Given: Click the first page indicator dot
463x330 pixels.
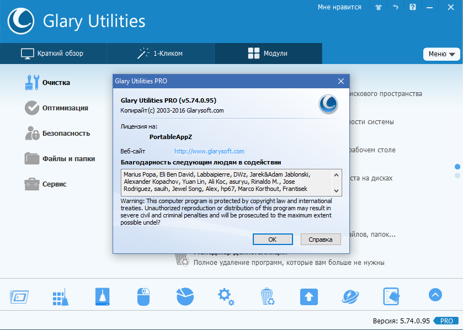Looking at the screenshot, I should coord(457,167).
